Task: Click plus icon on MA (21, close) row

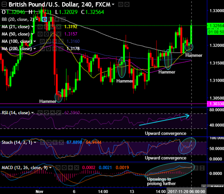Action: tap(53, 27)
